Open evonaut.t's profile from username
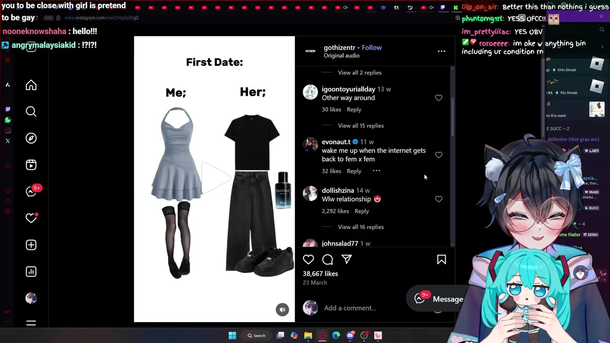Screen dimensions: 610x343 coord(336,142)
